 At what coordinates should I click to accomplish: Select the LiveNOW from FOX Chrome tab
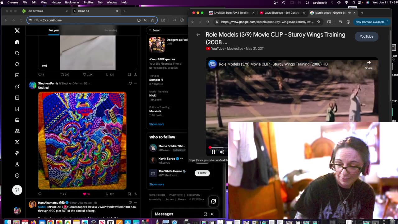click(x=232, y=13)
